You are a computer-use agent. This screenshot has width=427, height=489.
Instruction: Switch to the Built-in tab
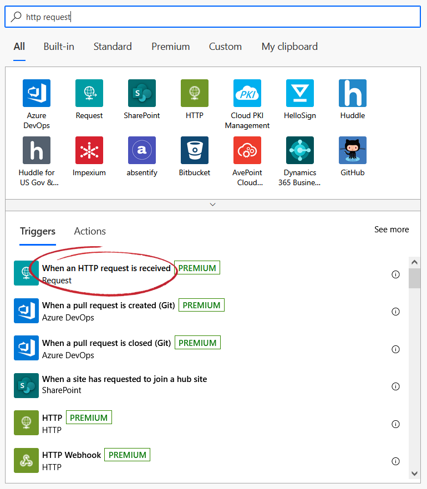tap(59, 47)
